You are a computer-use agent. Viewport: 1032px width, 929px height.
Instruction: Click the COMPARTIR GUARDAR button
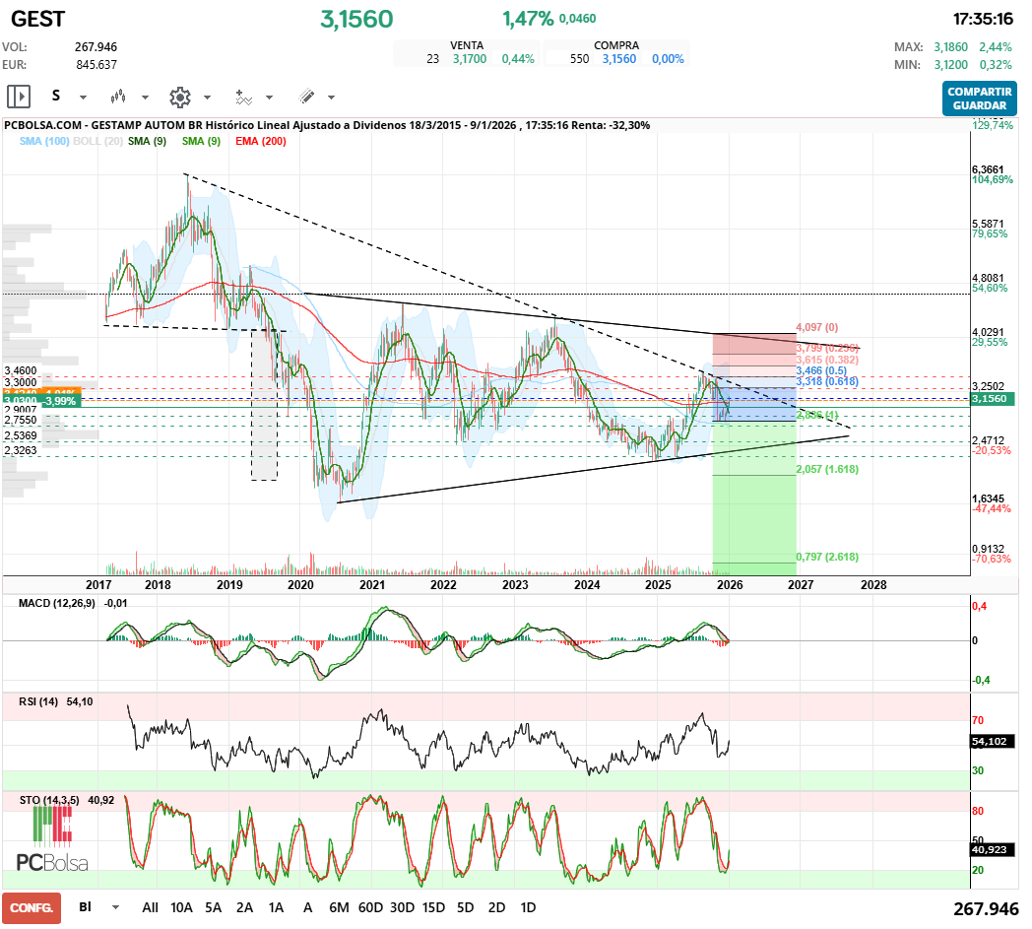click(x=980, y=96)
